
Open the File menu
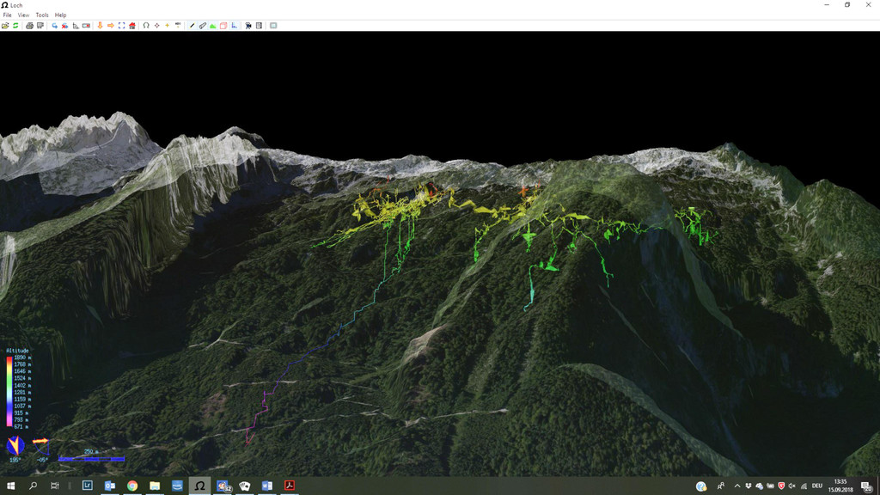coord(7,15)
